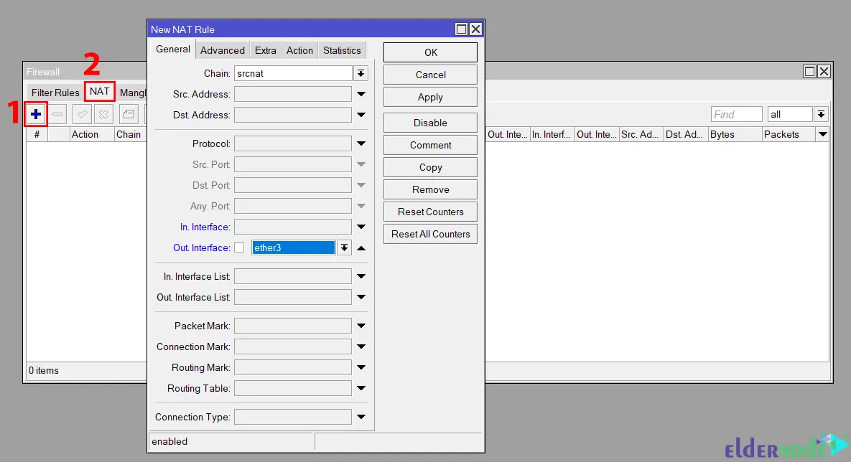This screenshot has height=462, width=851.
Task: Click the checkmark enable rule icon
Action: [x=82, y=114]
